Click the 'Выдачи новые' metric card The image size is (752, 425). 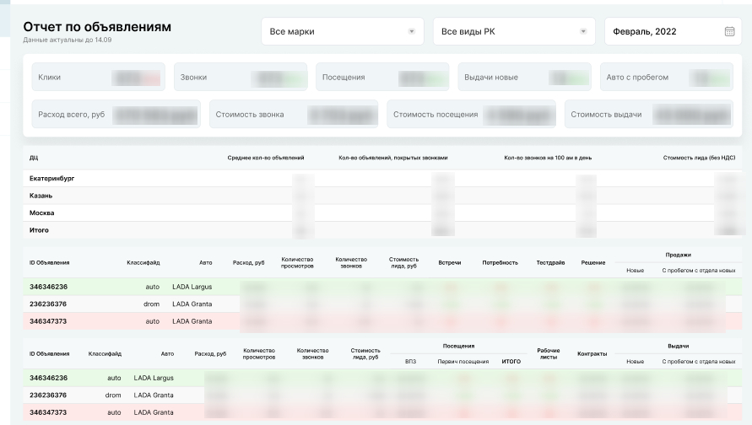point(524,77)
